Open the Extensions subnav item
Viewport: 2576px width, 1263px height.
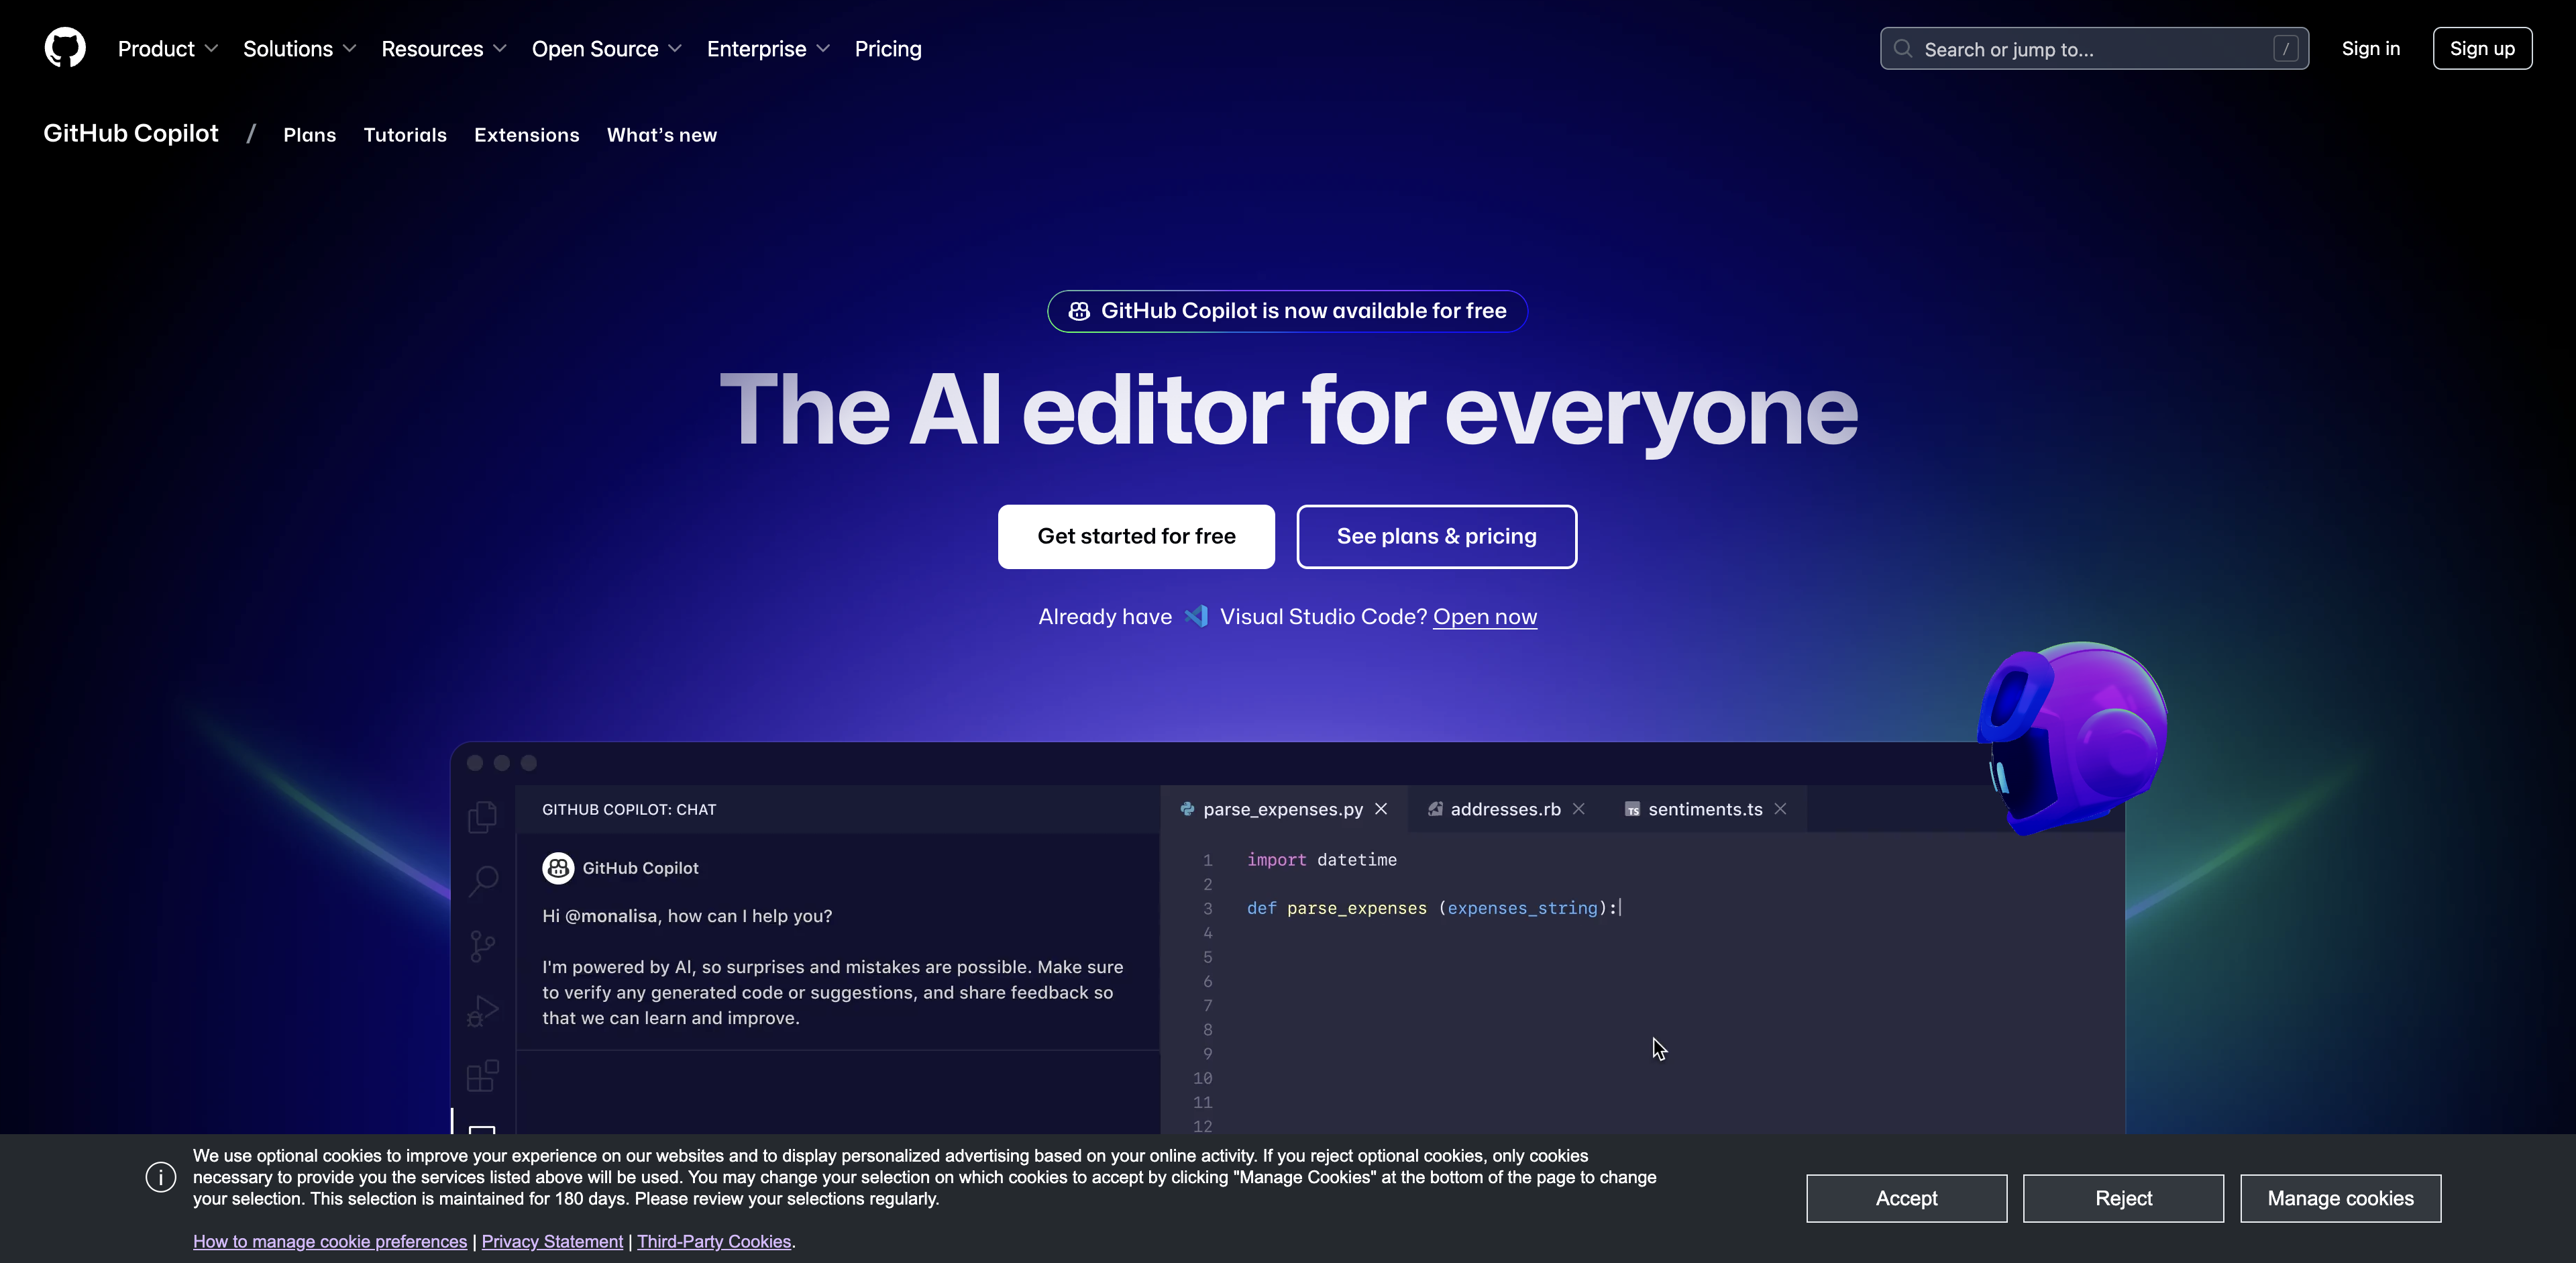click(x=527, y=135)
